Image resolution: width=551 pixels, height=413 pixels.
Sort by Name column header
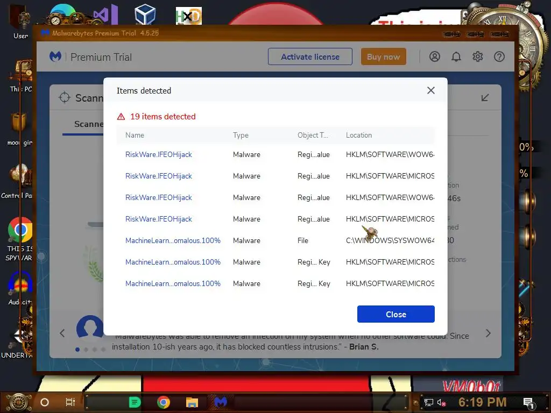135,135
